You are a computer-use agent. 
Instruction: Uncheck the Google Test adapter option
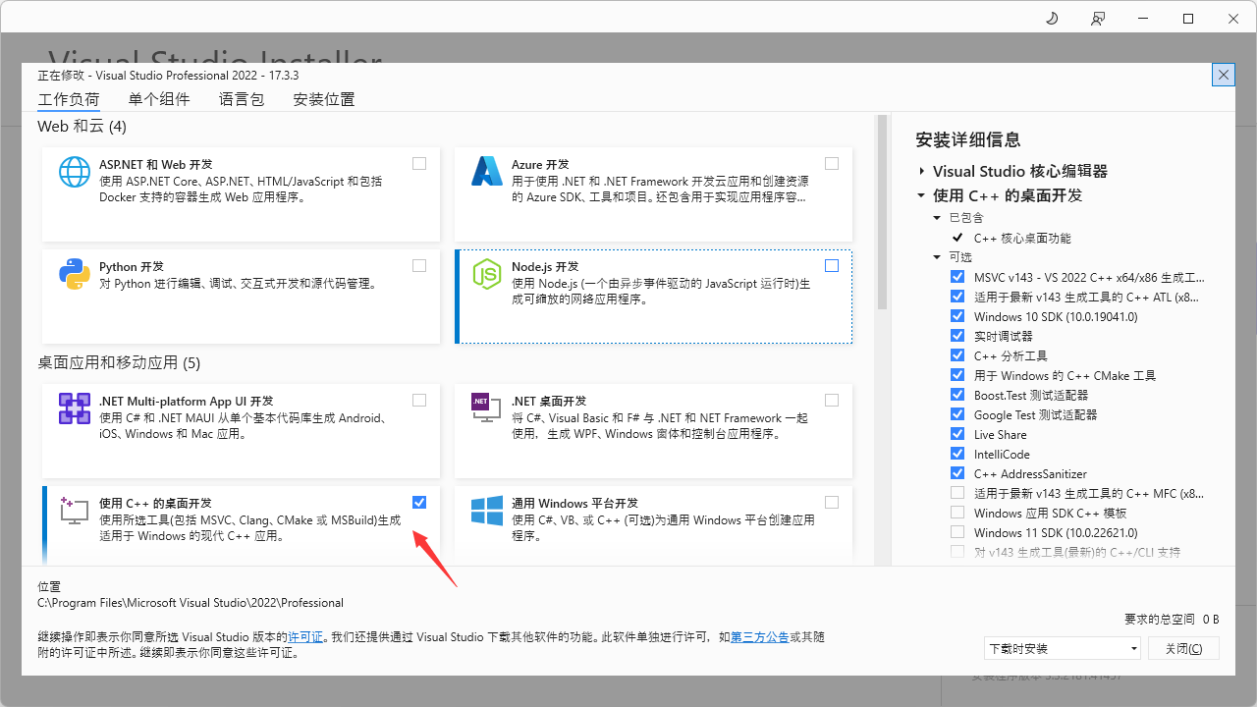pyautogui.click(x=957, y=414)
